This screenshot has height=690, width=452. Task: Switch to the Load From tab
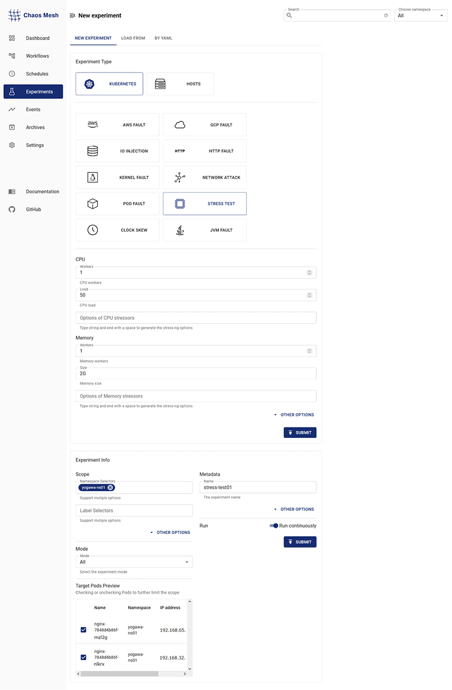pyautogui.click(x=133, y=38)
